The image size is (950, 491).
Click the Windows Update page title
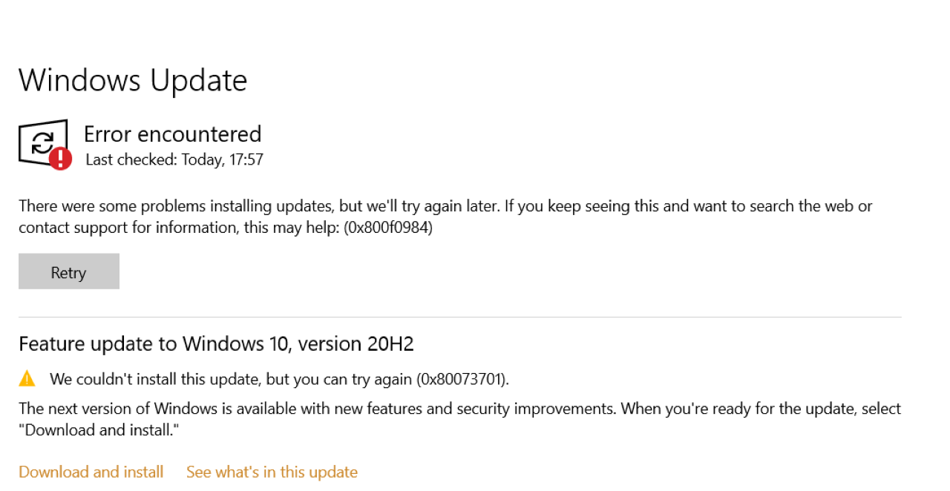pyautogui.click(x=133, y=80)
